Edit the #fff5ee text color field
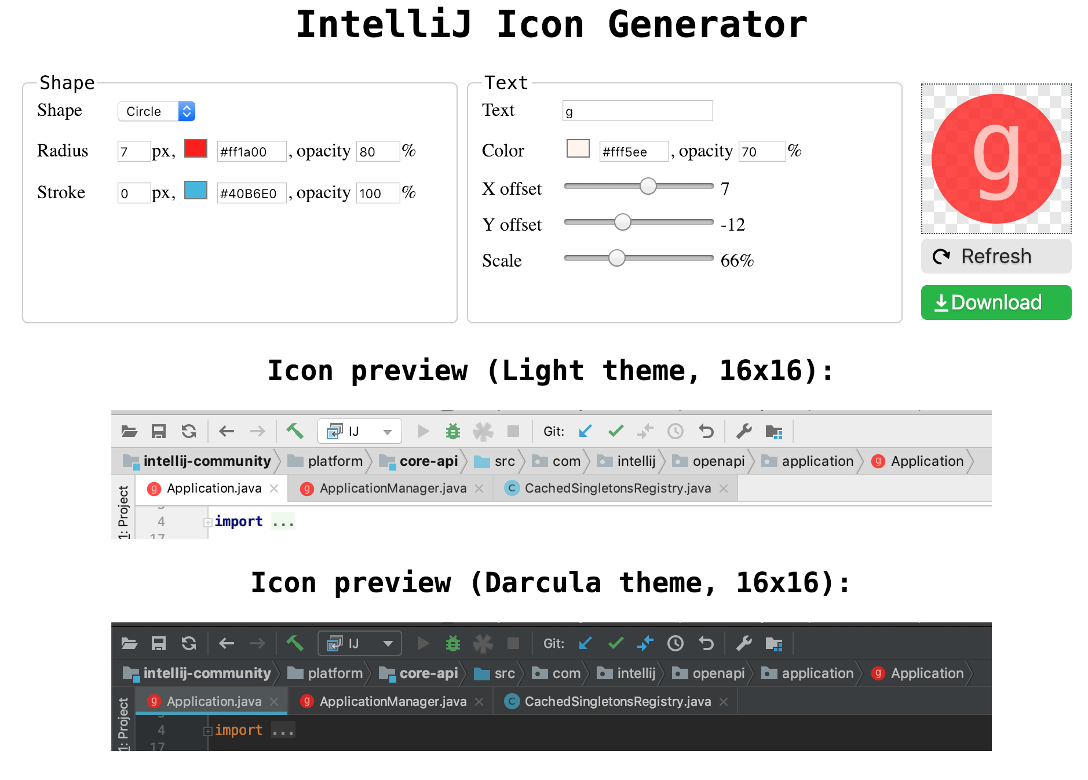Image resolution: width=1088 pixels, height=780 pixels. [634, 151]
